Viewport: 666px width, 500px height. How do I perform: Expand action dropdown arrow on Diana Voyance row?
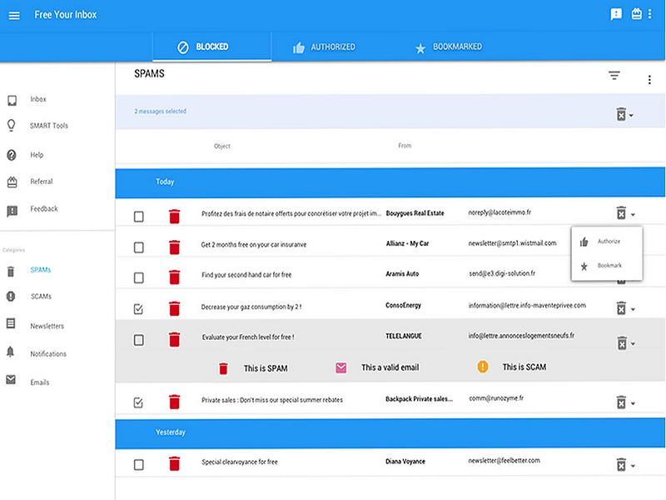pos(633,466)
